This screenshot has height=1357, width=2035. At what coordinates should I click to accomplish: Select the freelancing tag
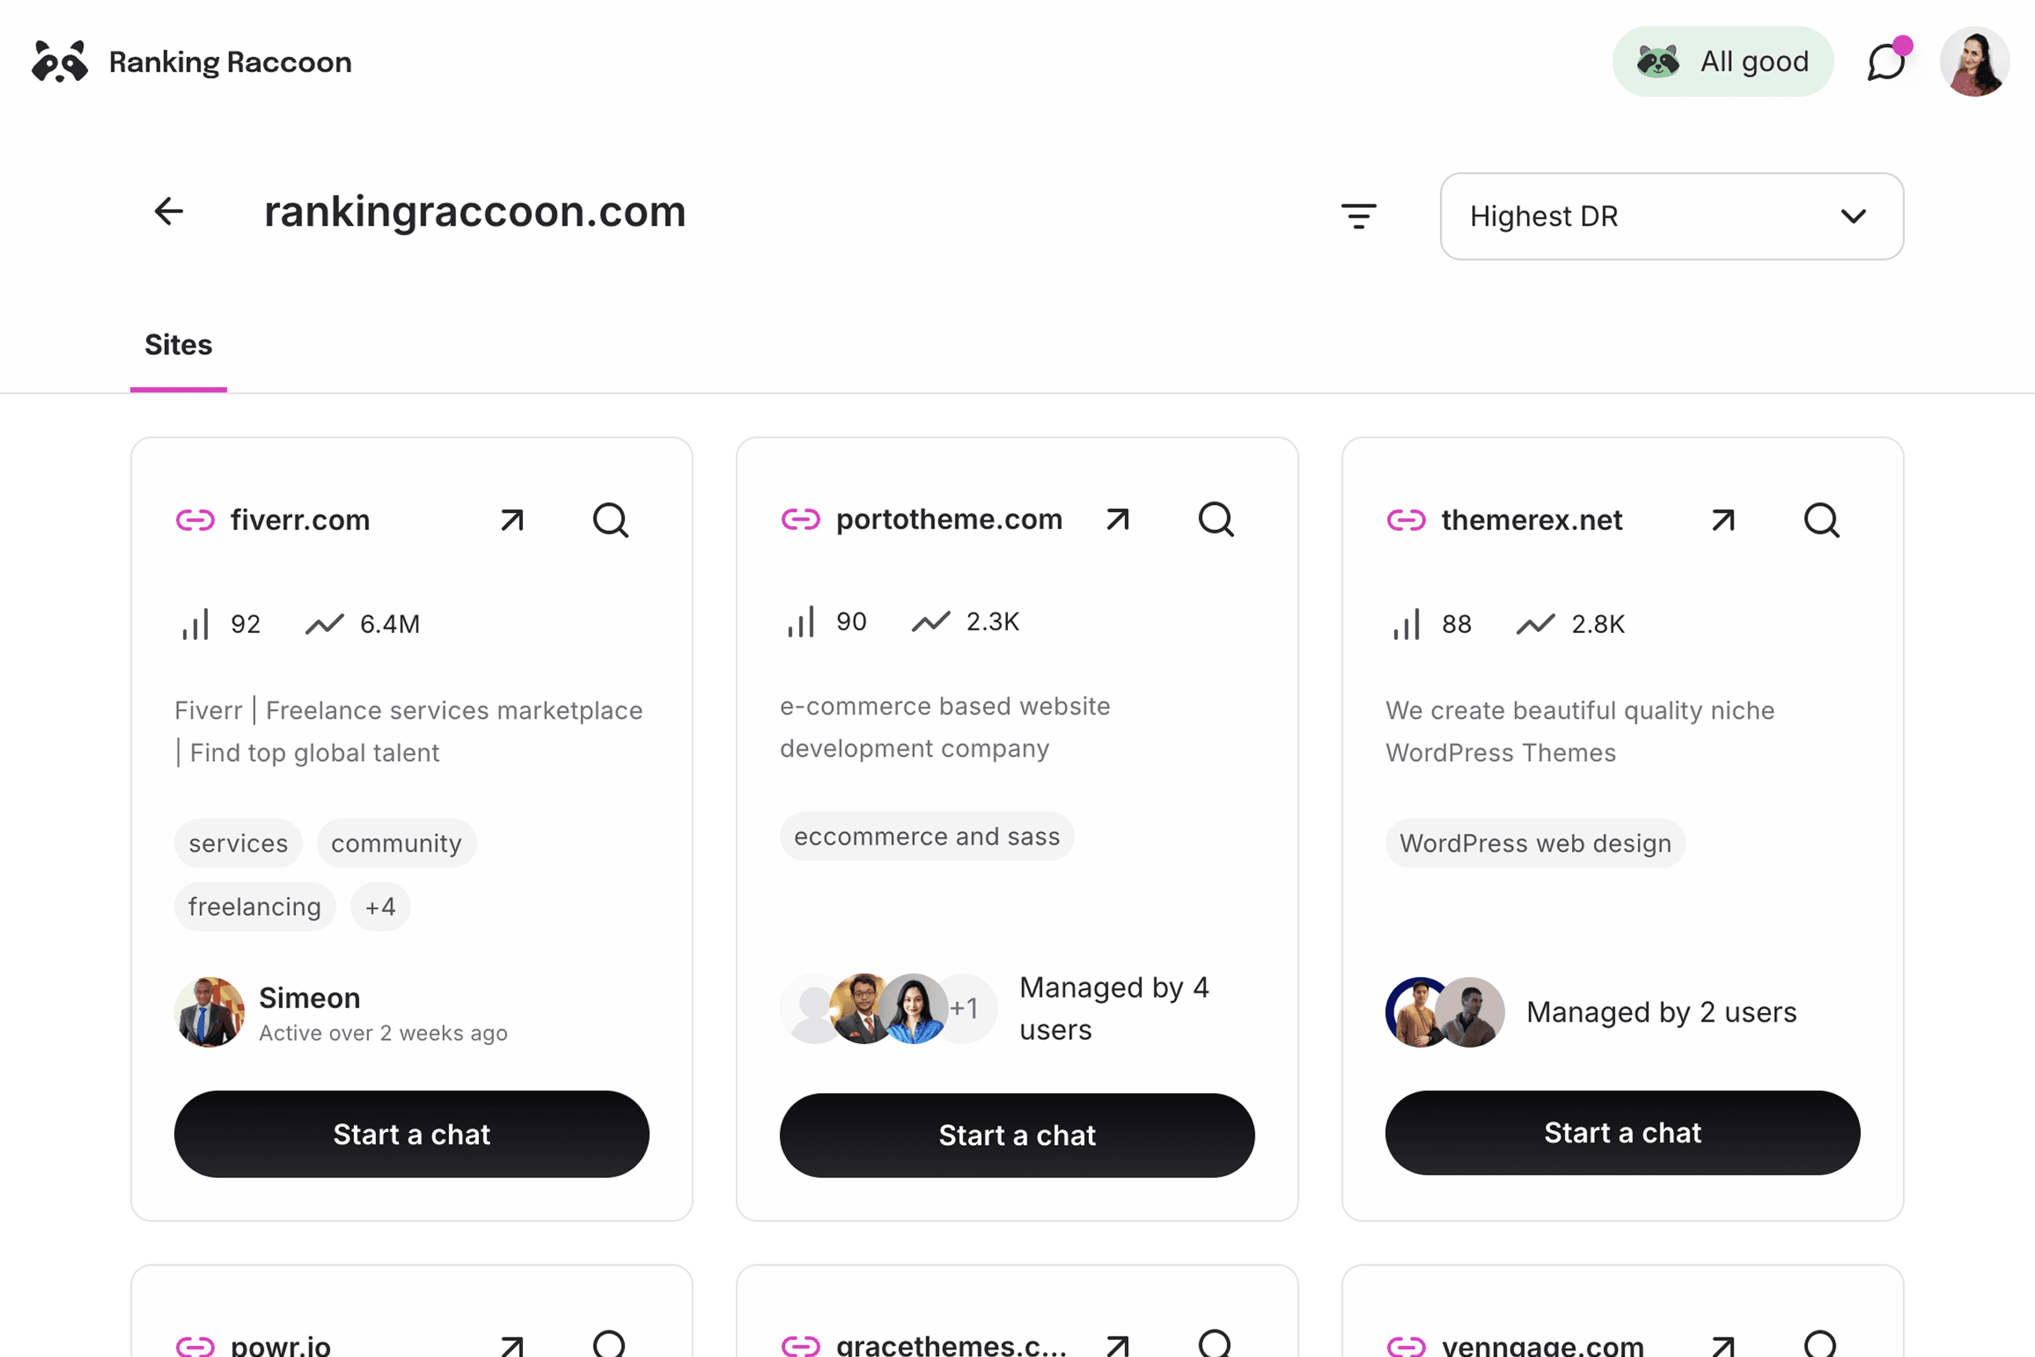click(254, 906)
